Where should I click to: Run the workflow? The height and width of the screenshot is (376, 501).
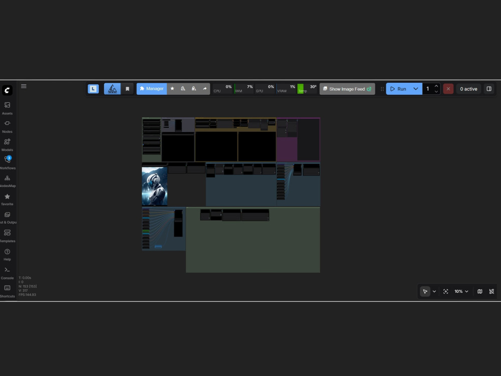tap(398, 89)
